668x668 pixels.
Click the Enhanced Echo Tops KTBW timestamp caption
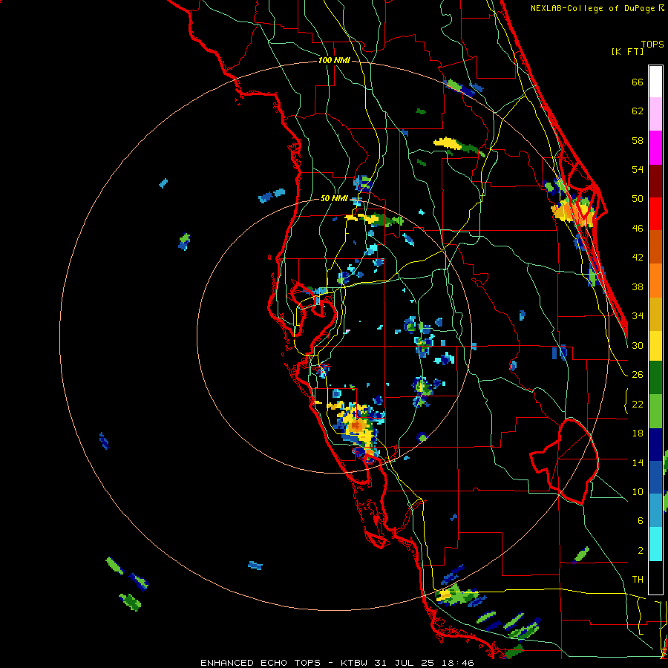(x=337, y=663)
